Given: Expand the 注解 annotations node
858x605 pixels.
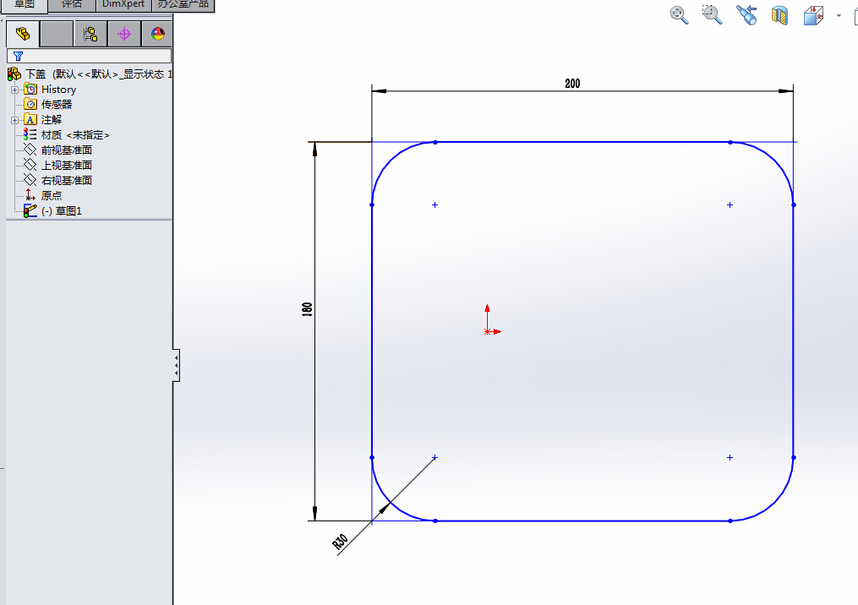Looking at the screenshot, I should [14, 120].
